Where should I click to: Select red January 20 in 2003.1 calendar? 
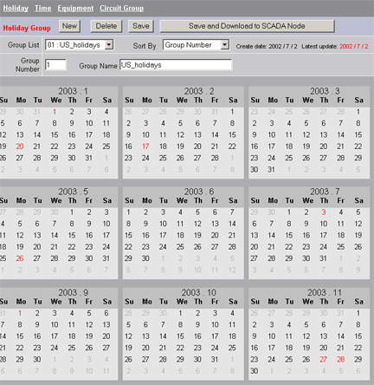(x=20, y=147)
